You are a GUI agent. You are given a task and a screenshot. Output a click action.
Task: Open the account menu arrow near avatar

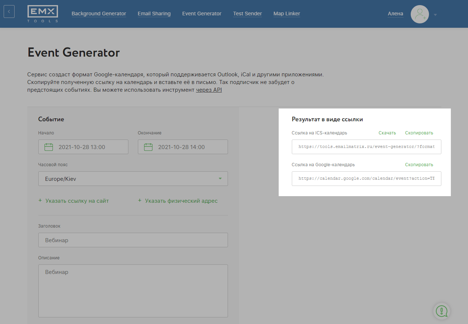(435, 15)
